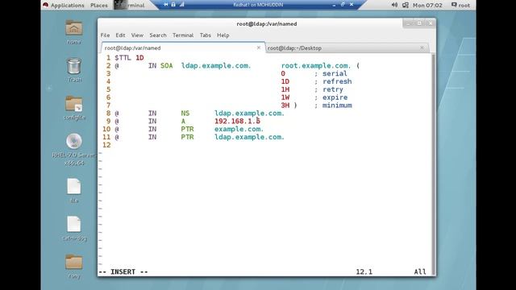
Task: Open the Tabs menu
Action: 206,35
